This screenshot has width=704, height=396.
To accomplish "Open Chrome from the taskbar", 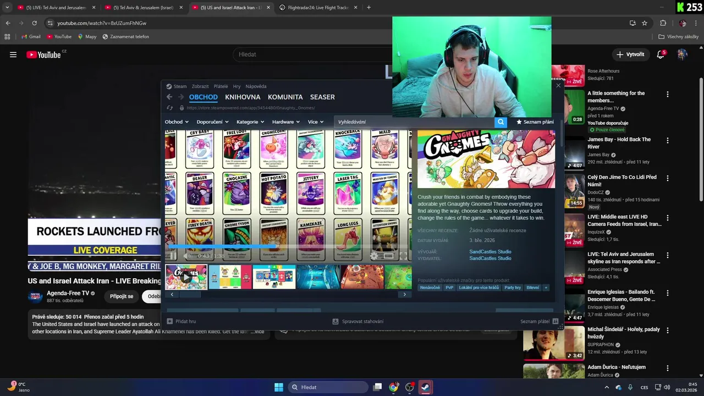I will (x=393, y=387).
